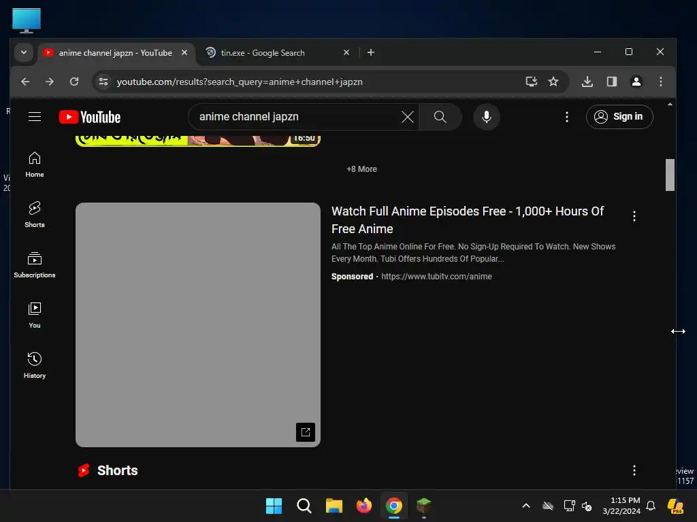Open options menu for the Tubi ad

[x=634, y=216]
